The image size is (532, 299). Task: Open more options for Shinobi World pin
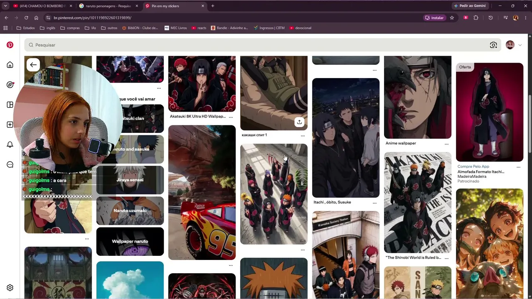tap(446, 258)
